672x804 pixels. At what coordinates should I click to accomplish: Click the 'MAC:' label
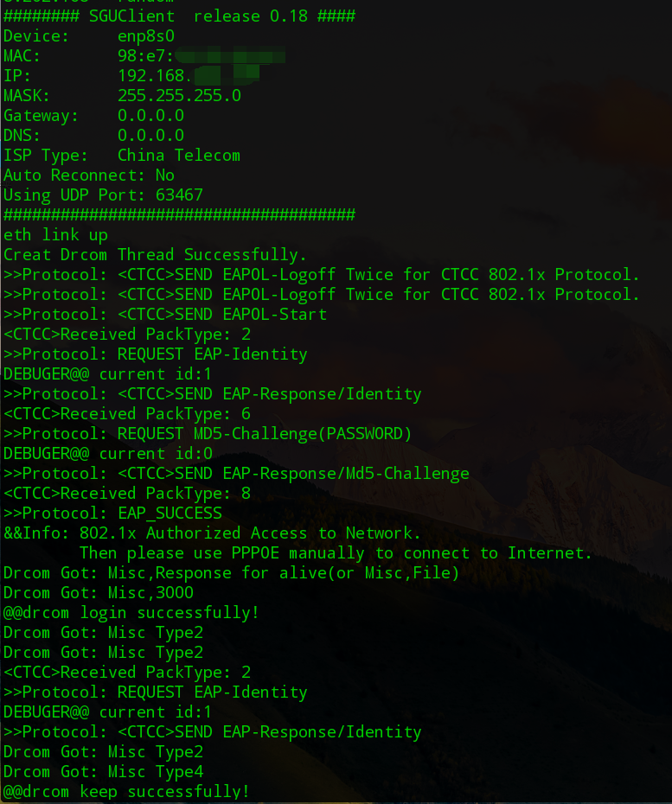click(22, 56)
